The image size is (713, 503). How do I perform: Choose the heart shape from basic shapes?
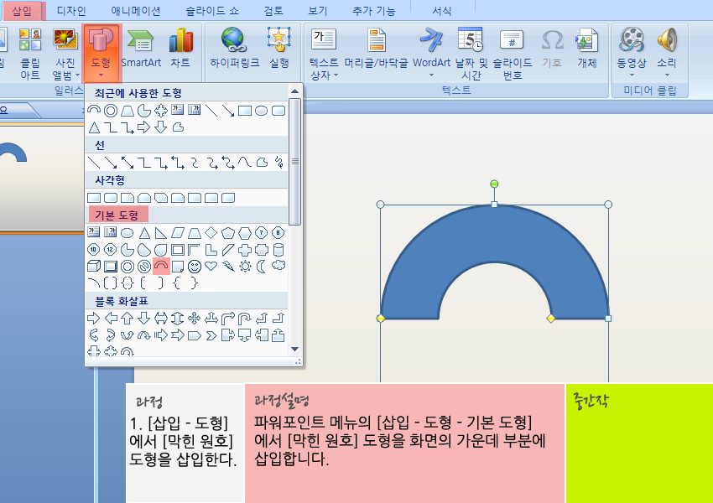coord(211,266)
